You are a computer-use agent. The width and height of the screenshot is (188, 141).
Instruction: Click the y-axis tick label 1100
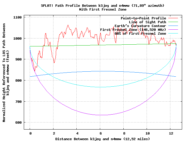[x=18, y=18]
